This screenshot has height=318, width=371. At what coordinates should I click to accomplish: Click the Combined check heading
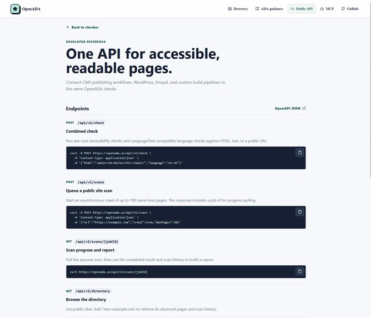[82, 131]
